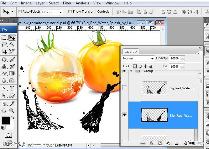Select the Zoom magnifier tool
Image resolution: width=209 pixels, height=149 pixels.
[12, 110]
